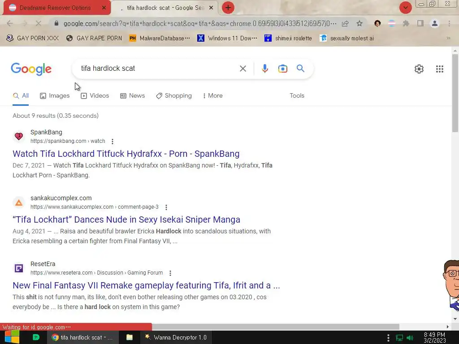Switch to Deadname Remover Options tab

[x=55, y=8]
